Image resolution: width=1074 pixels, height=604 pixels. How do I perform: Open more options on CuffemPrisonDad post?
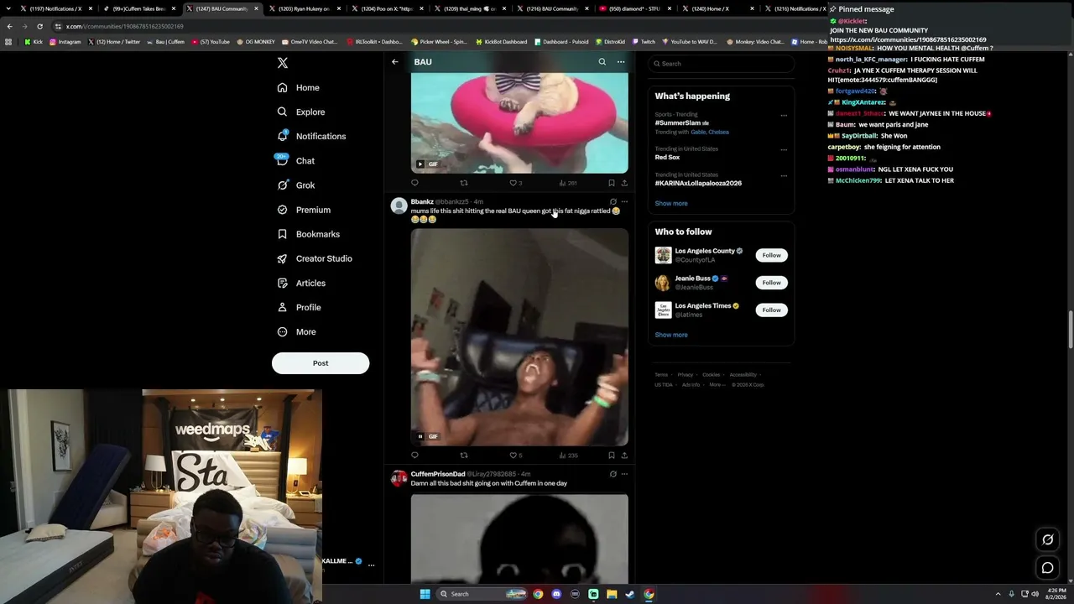[624, 474]
